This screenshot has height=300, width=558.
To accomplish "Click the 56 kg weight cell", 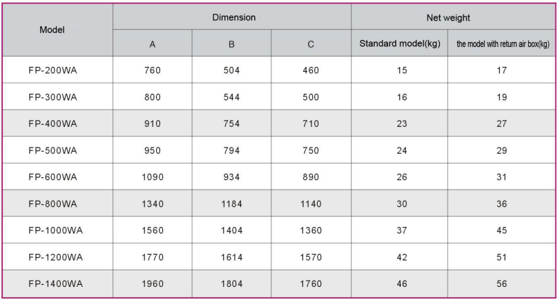I will click(502, 283).
